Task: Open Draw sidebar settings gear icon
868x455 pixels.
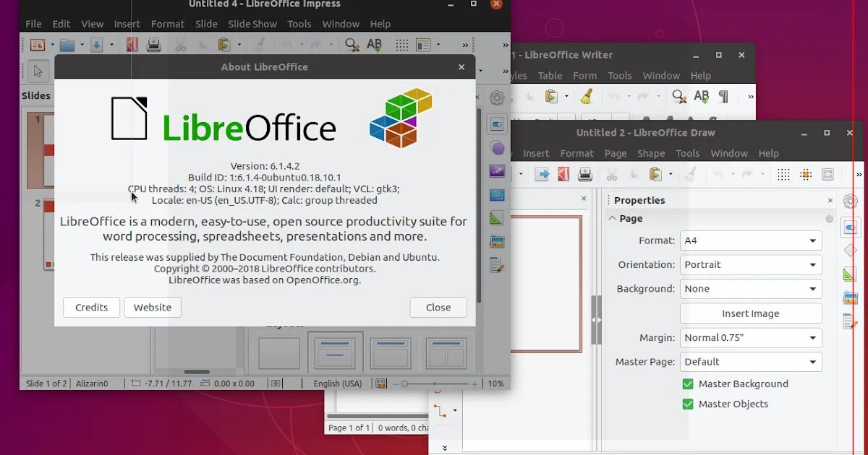Action: point(851,201)
